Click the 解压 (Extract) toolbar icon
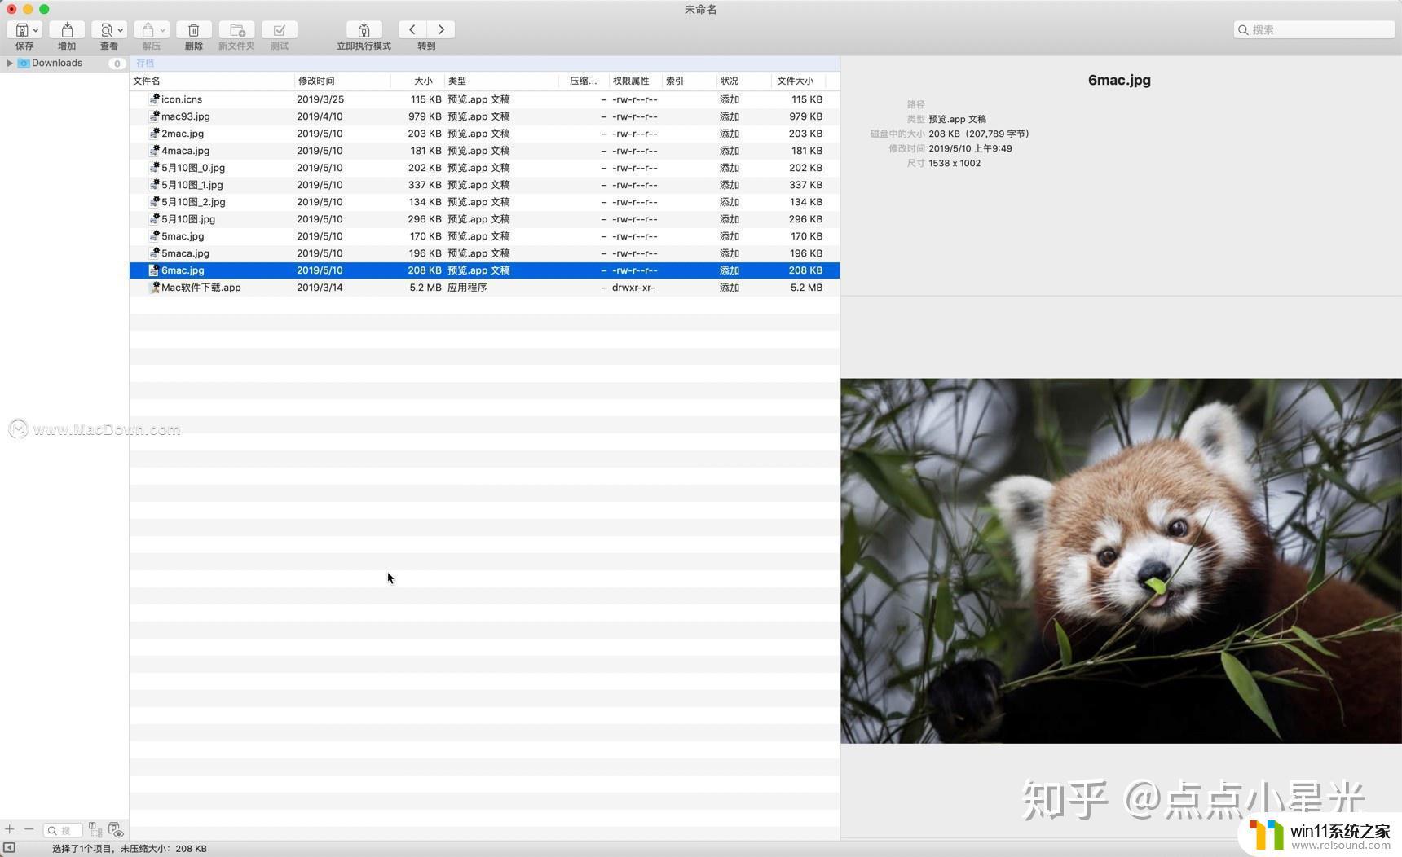 (148, 30)
